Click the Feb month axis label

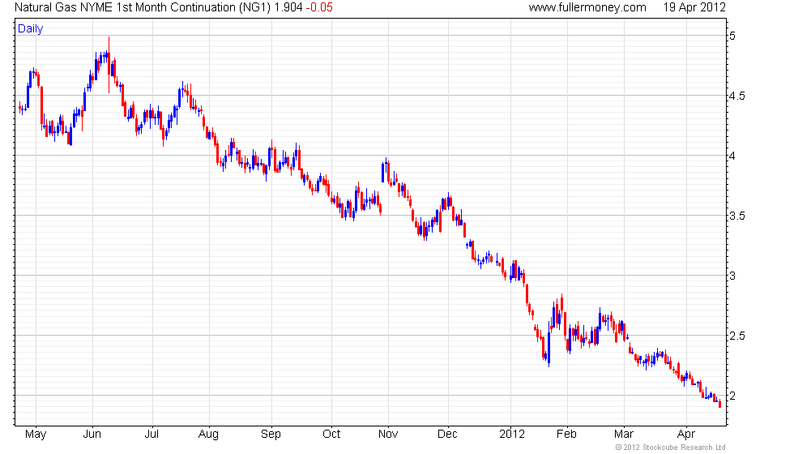tap(566, 435)
